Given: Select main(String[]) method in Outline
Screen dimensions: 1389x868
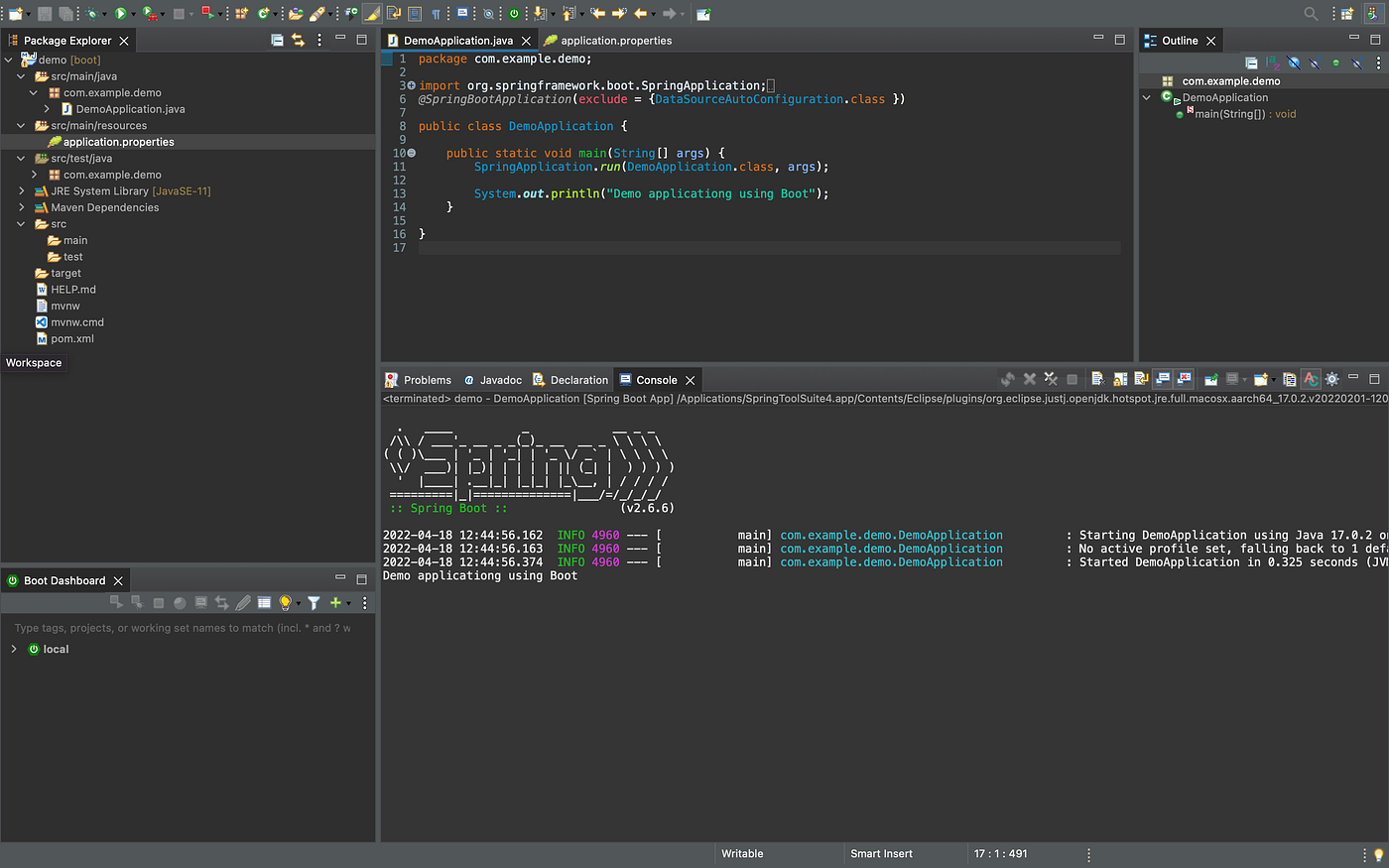Looking at the screenshot, I should (1229, 114).
